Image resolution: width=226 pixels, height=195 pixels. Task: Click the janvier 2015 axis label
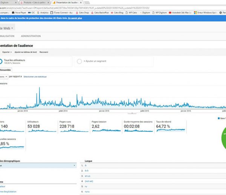(x=104, y=111)
